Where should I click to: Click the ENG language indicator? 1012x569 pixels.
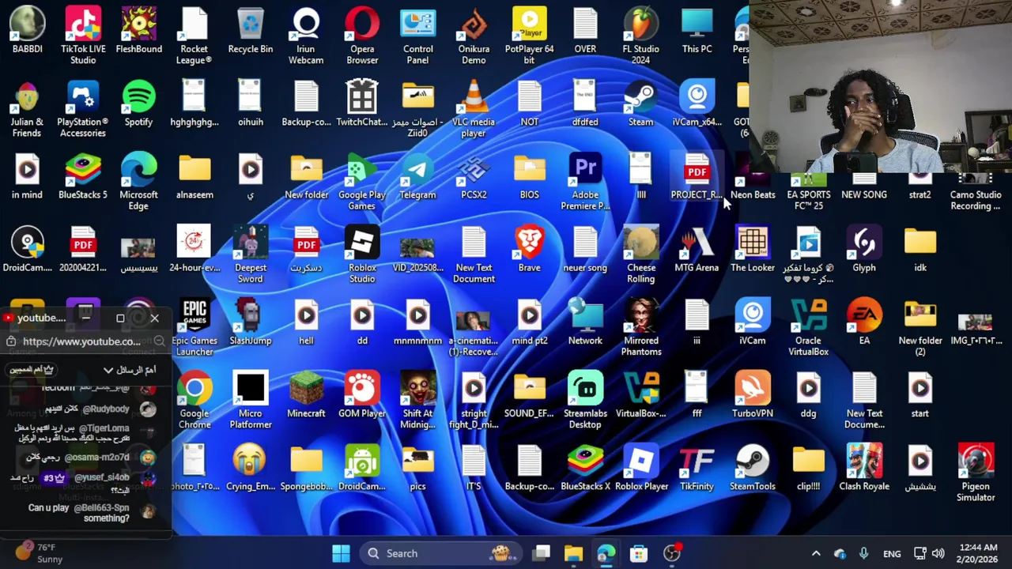892,554
